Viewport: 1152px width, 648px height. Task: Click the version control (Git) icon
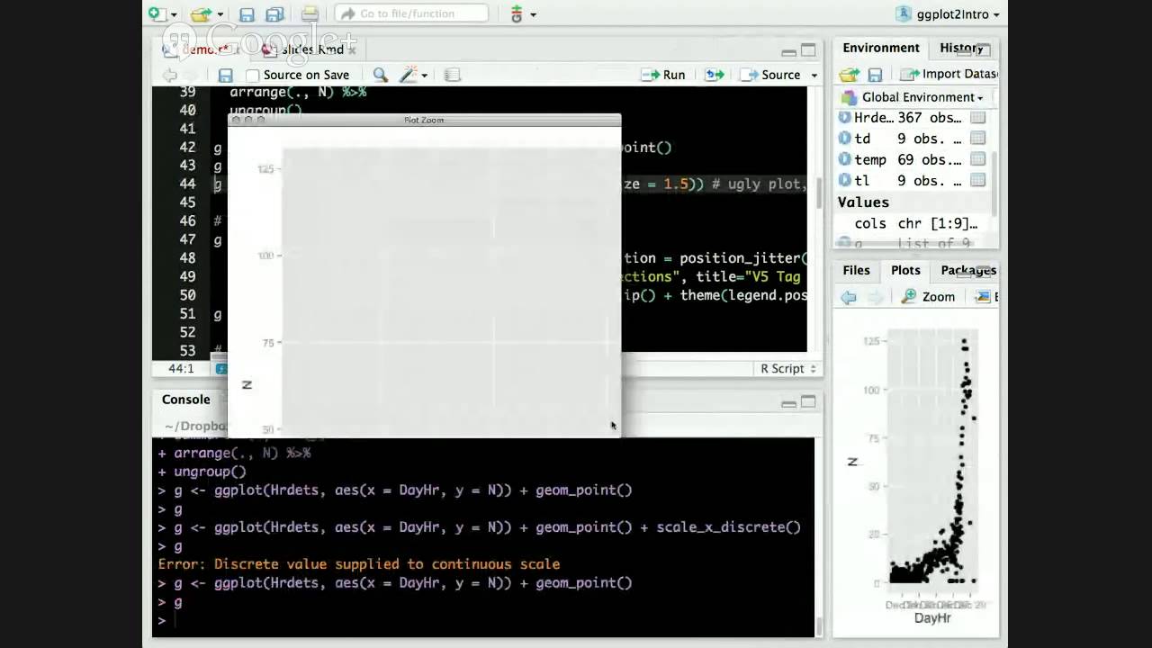tap(517, 13)
